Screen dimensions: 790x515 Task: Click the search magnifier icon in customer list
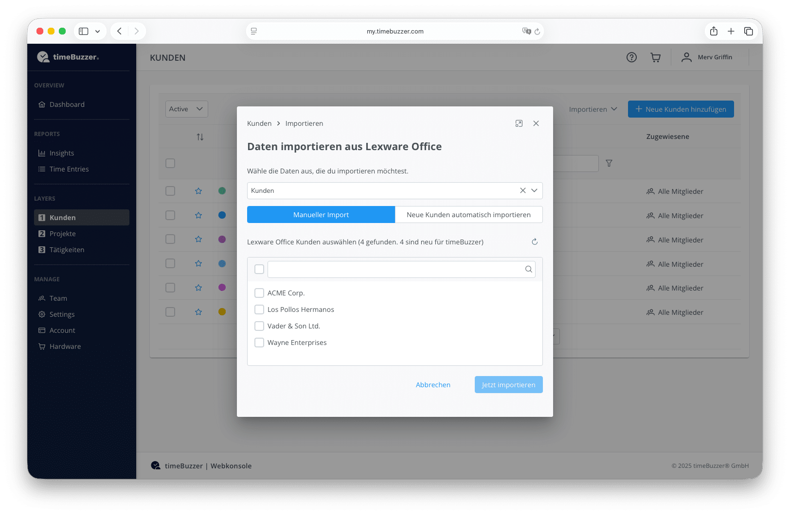[x=528, y=269]
